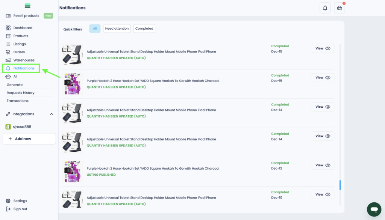This screenshot has height=220, width=385.
Task: Open the Listings menu item
Action: 20,44
